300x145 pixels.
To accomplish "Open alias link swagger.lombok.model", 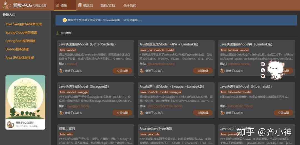I will pyautogui.click(x=166, y=106).
